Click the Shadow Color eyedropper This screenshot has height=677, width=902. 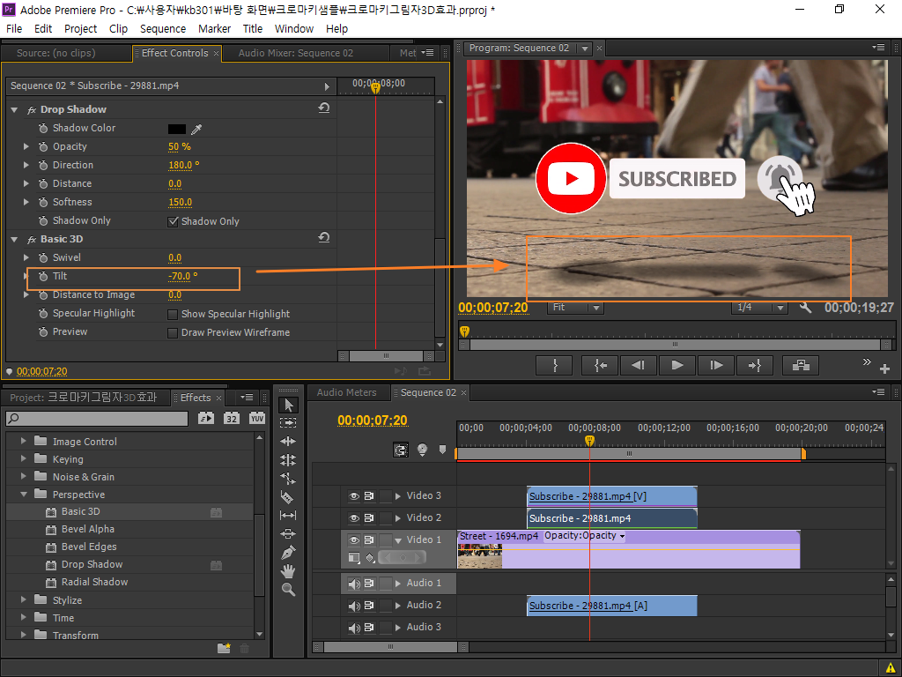click(196, 129)
